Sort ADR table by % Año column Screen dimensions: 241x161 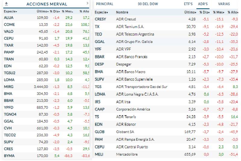(x=233, y=12)
